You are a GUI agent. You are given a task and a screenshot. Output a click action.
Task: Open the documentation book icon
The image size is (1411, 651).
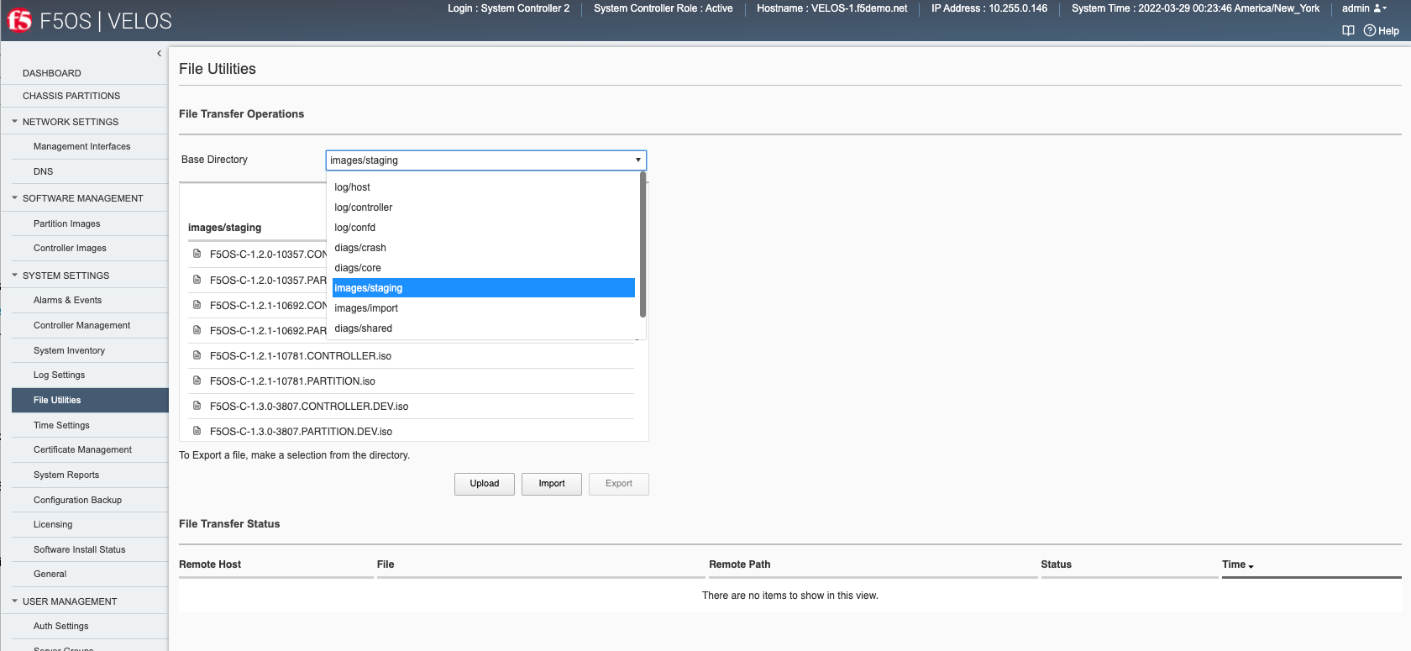1348,31
